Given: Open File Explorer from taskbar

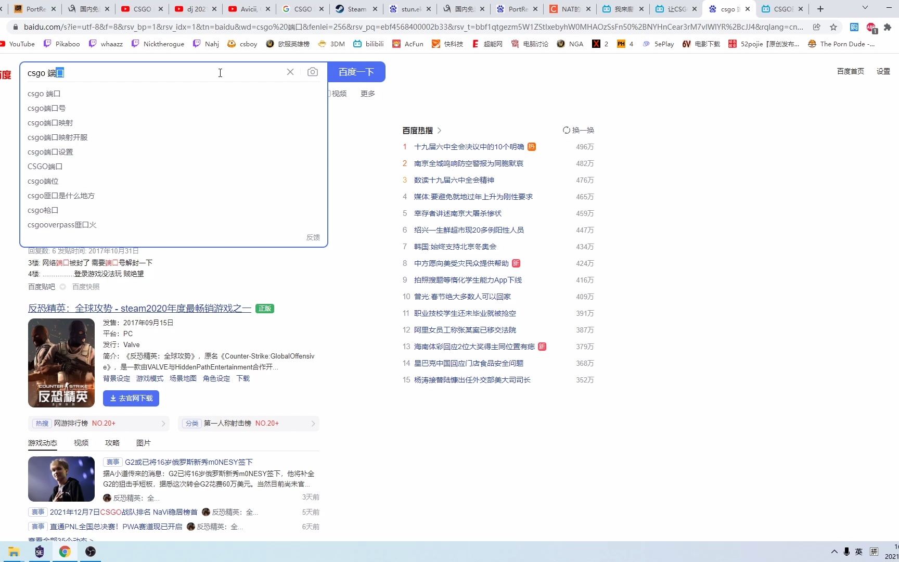Looking at the screenshot, I should coord(14,552).
